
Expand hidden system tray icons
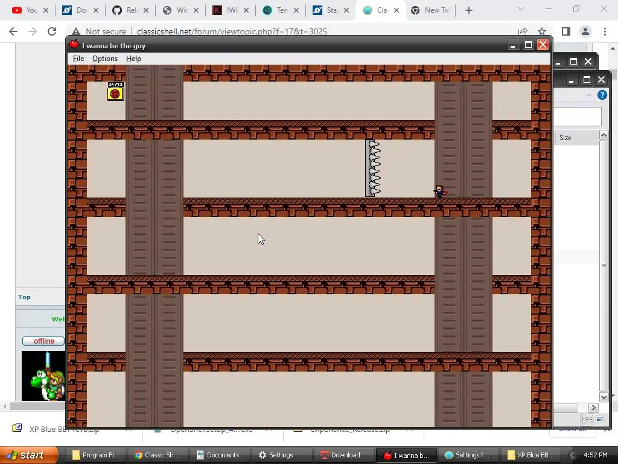click(572, 456)
